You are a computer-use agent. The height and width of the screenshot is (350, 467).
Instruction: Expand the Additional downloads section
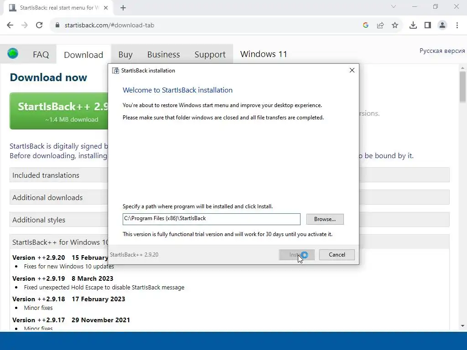(59, 197)
